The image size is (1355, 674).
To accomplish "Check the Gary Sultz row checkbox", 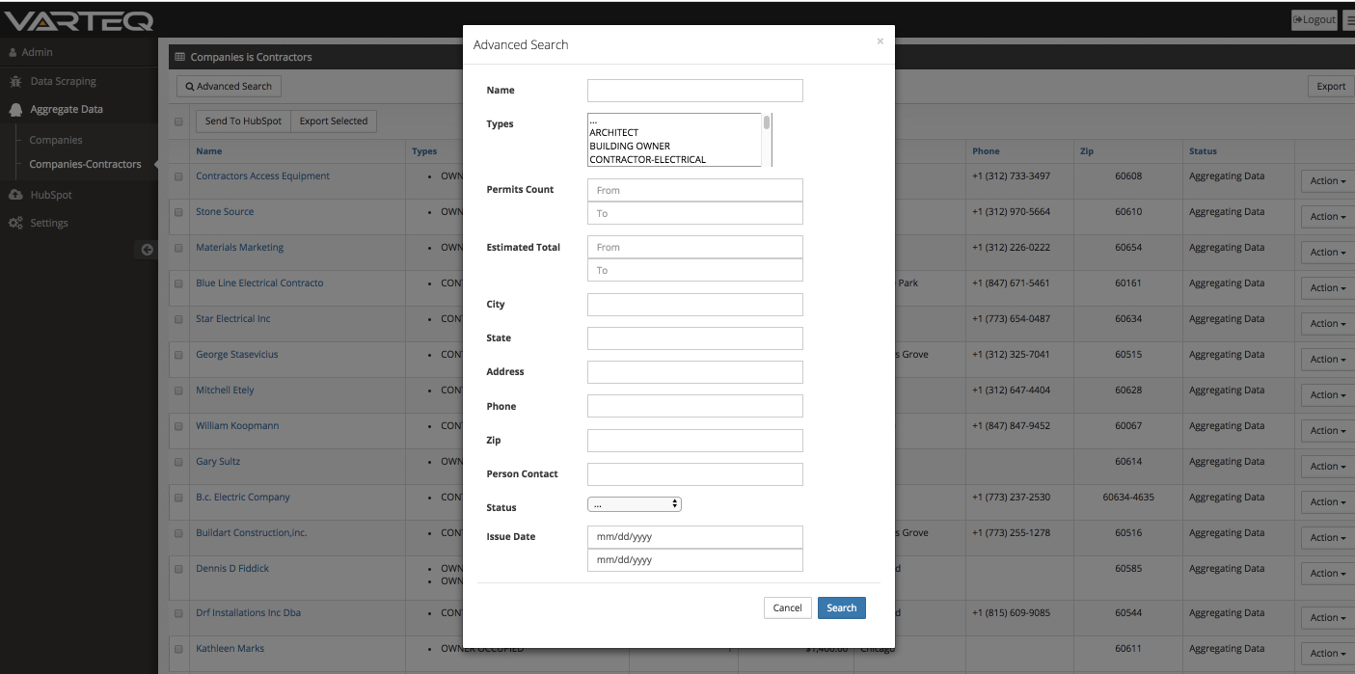I will pos(178,462).
